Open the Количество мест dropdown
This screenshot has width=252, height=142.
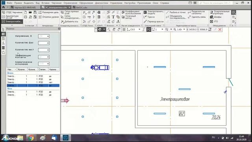click(x=44, y=50)
